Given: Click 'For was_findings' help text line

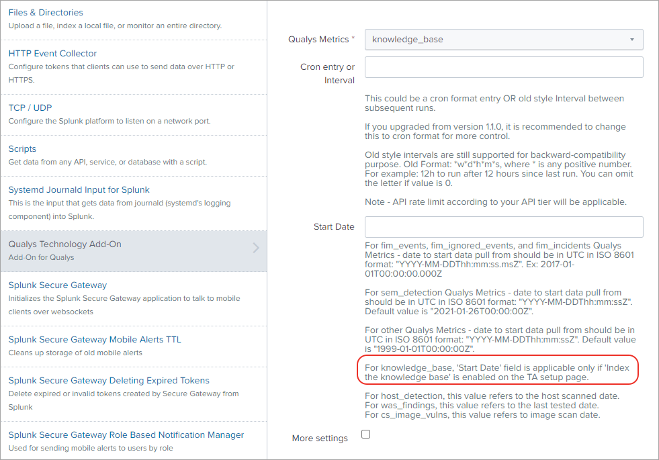Looking at the screenshot, I should [482, 406].
